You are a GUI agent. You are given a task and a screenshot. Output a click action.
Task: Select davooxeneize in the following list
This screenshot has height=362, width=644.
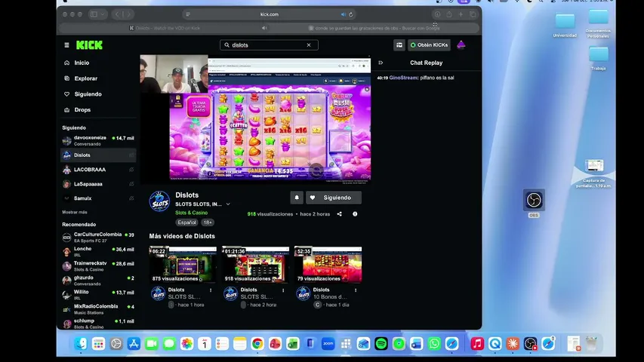pyautogui.click(x=99, y=141)
